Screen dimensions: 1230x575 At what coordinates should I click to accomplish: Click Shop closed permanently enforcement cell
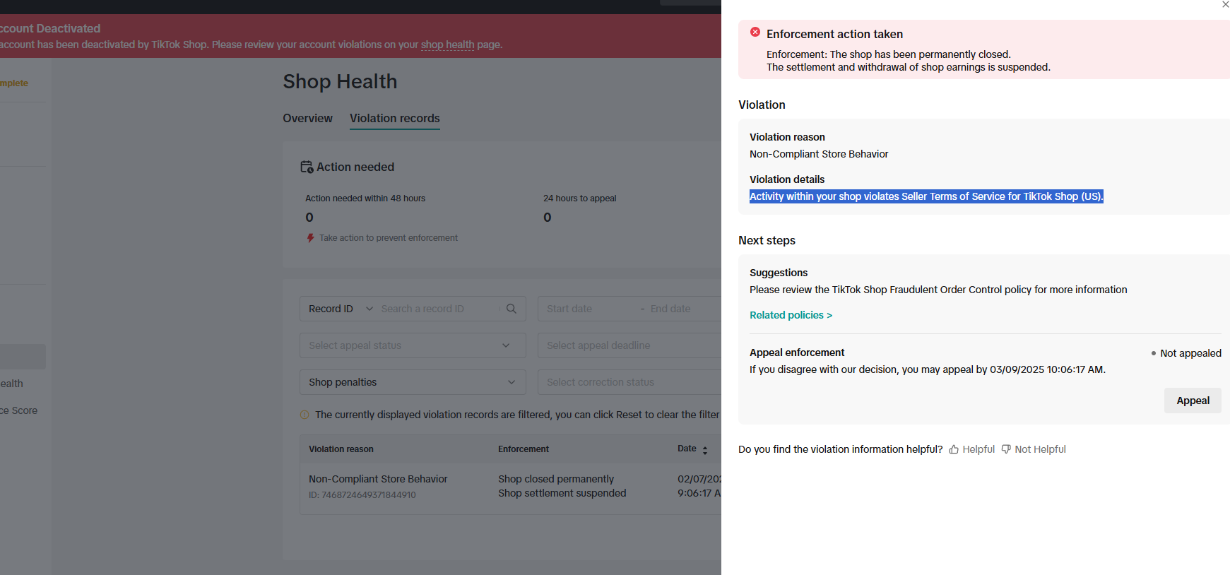click(x=556, y=479)
